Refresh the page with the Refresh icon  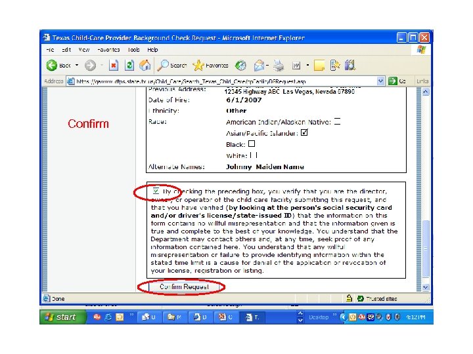(129, 65)
